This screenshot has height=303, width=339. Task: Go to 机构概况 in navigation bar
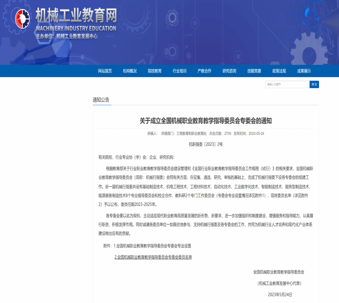[130, 71]
